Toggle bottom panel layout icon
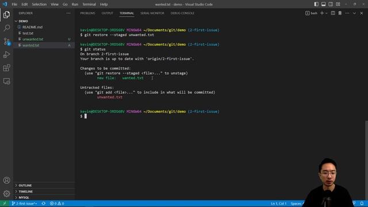The image size is (368, 207). pos(323,4)
